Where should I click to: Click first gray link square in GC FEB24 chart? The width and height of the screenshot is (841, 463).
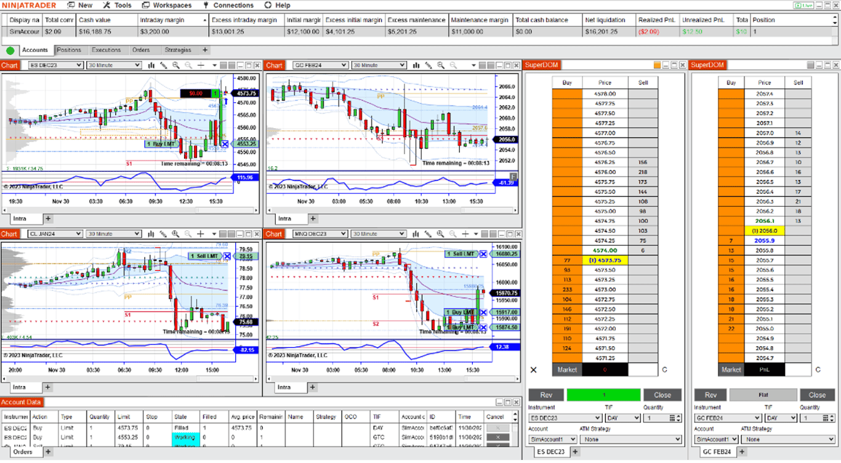483,65
